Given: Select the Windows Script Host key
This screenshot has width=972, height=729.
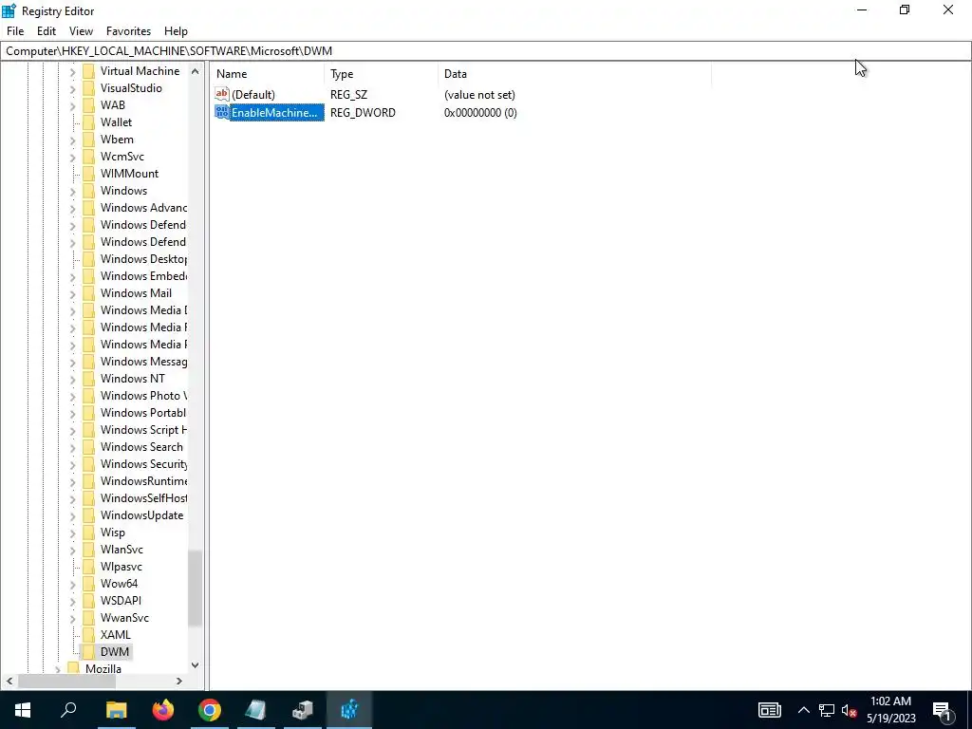Looking at the screenshot, I should [x=143, y=430].
